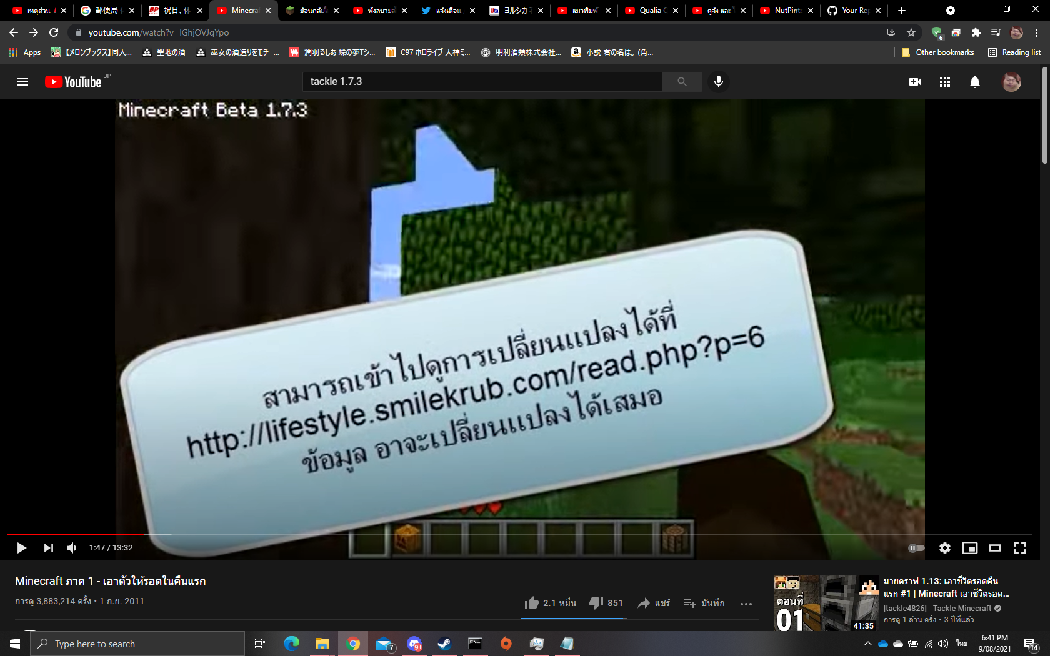Open Task View on the taskbar
The width and height of the screenshot is (1050, 656).
260,644
